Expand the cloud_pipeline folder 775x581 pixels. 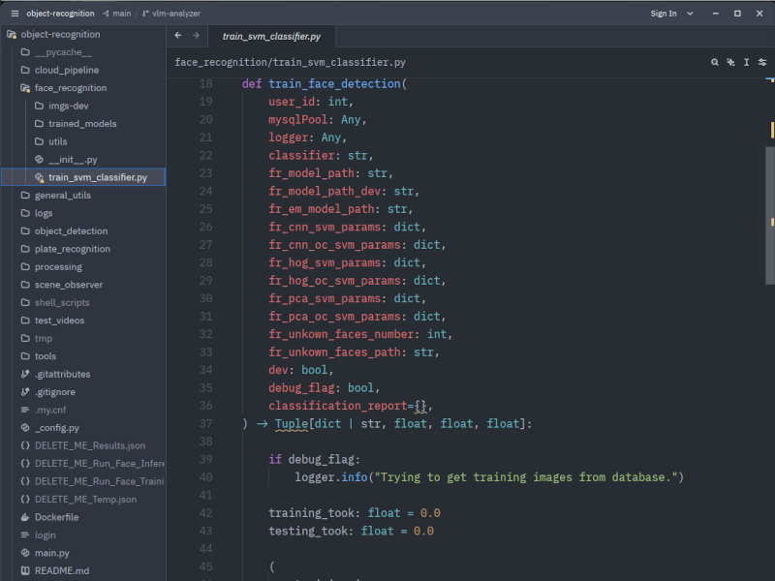coord(83,70)
